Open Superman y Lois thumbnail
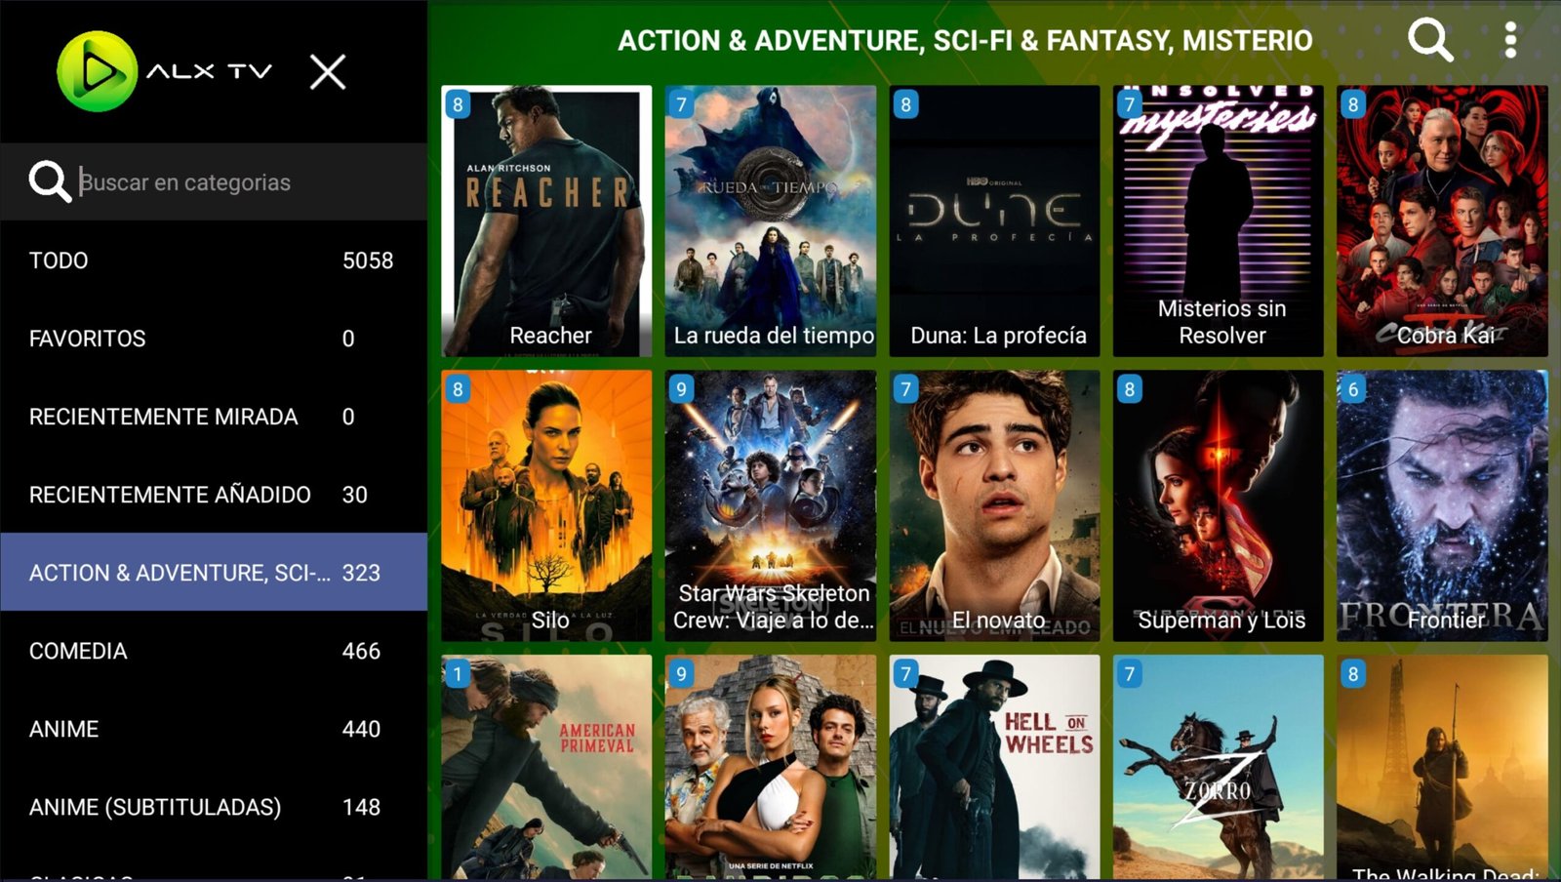This screenshot has width=1561, height=882. coord(1219,505)
